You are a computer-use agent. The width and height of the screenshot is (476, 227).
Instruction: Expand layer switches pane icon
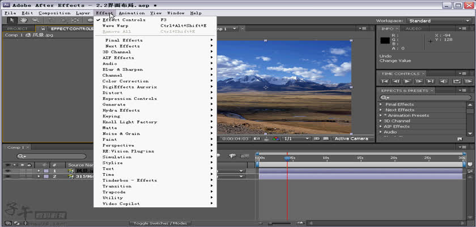pos(7,223)
